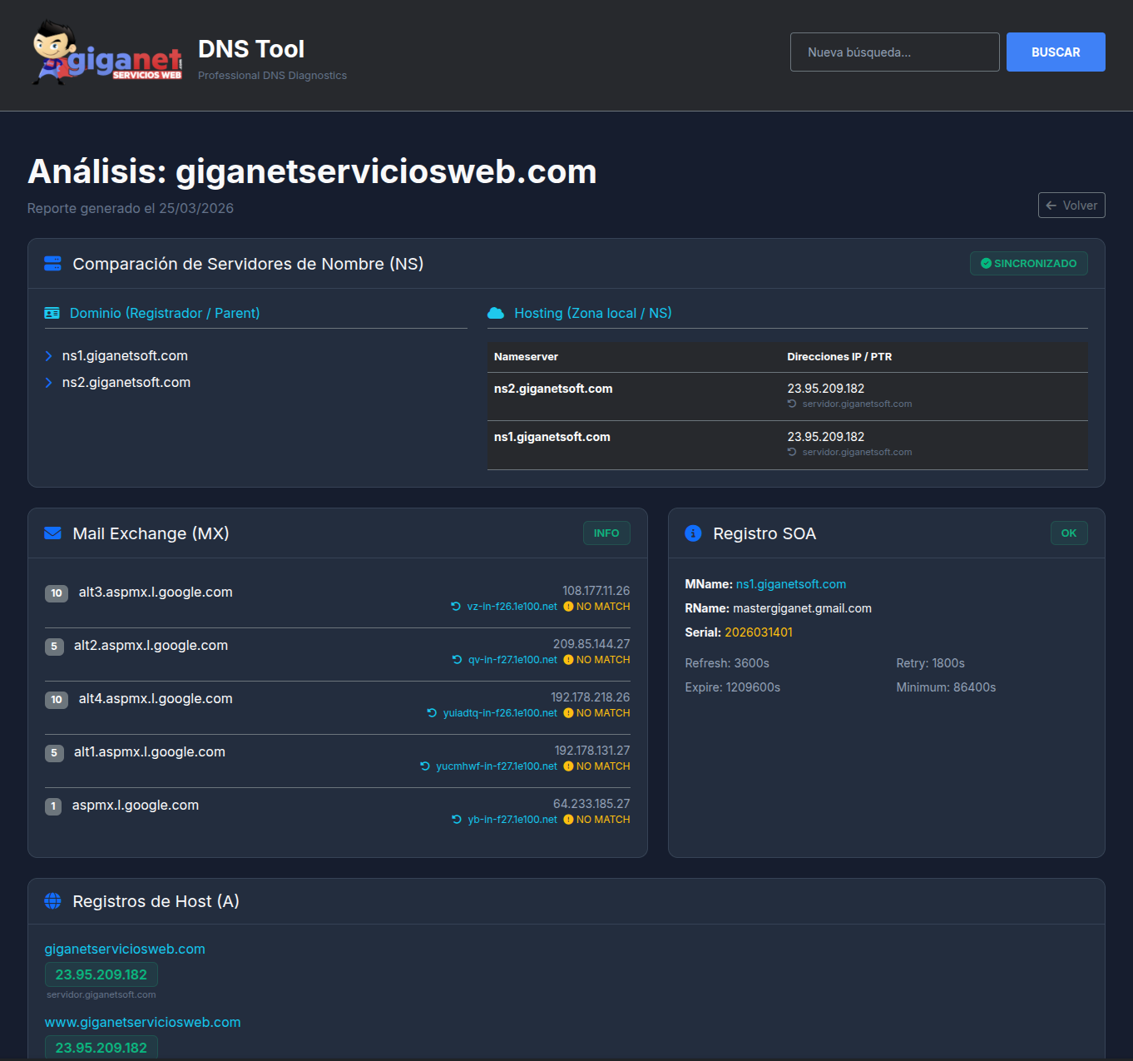Click the NS comparison panel icon
Image resolution: width=1133 pixels, height=1061 pixels.
pyautogui.click(x=52, y=263)
